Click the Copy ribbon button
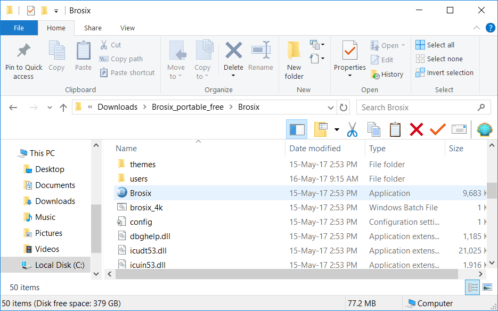Image resolution: width=498 pixels, height=311 pixels. [x=56, y=55]
